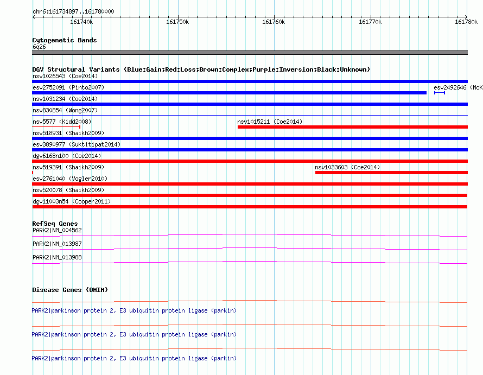The image size is (483, 375).
Task: Click the 161780k ruler position label
Action: click(466, 22)
